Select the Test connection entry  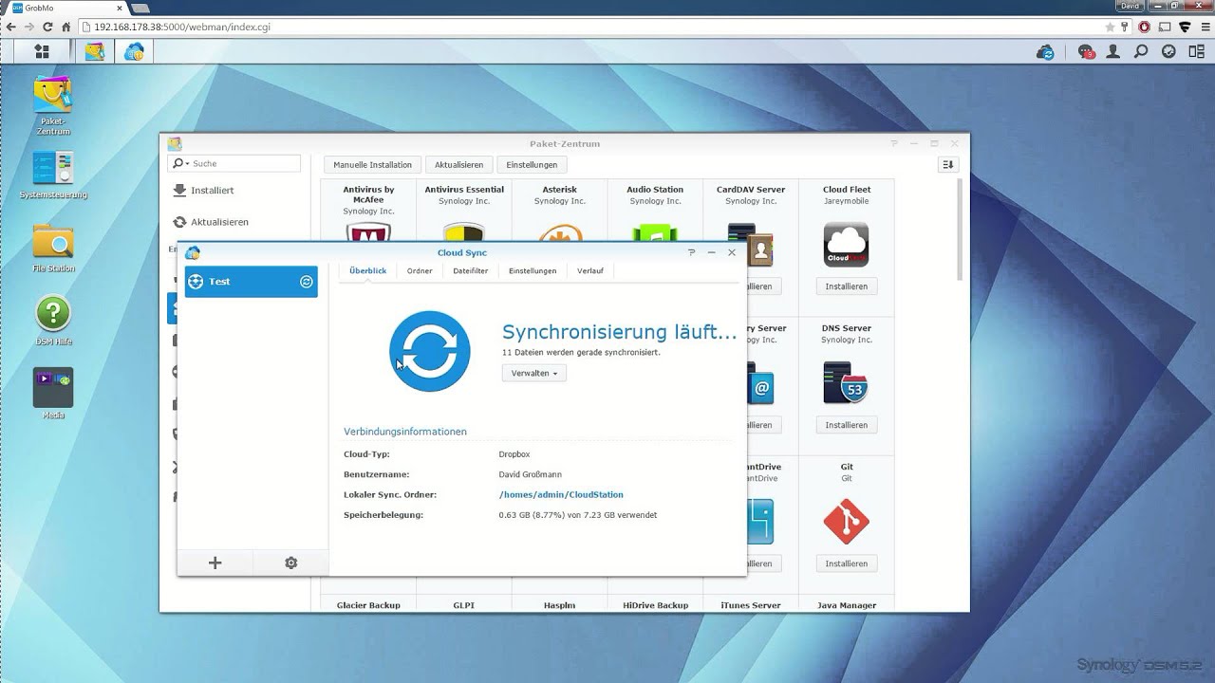pyautogui.click(x=252, y=282)
